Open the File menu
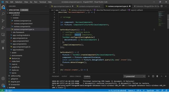169x95 pixels. click(x=7, y=2)
